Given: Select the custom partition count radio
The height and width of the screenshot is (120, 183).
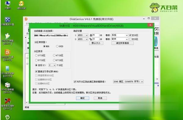Looking at the screenshot, I should 36,65.
